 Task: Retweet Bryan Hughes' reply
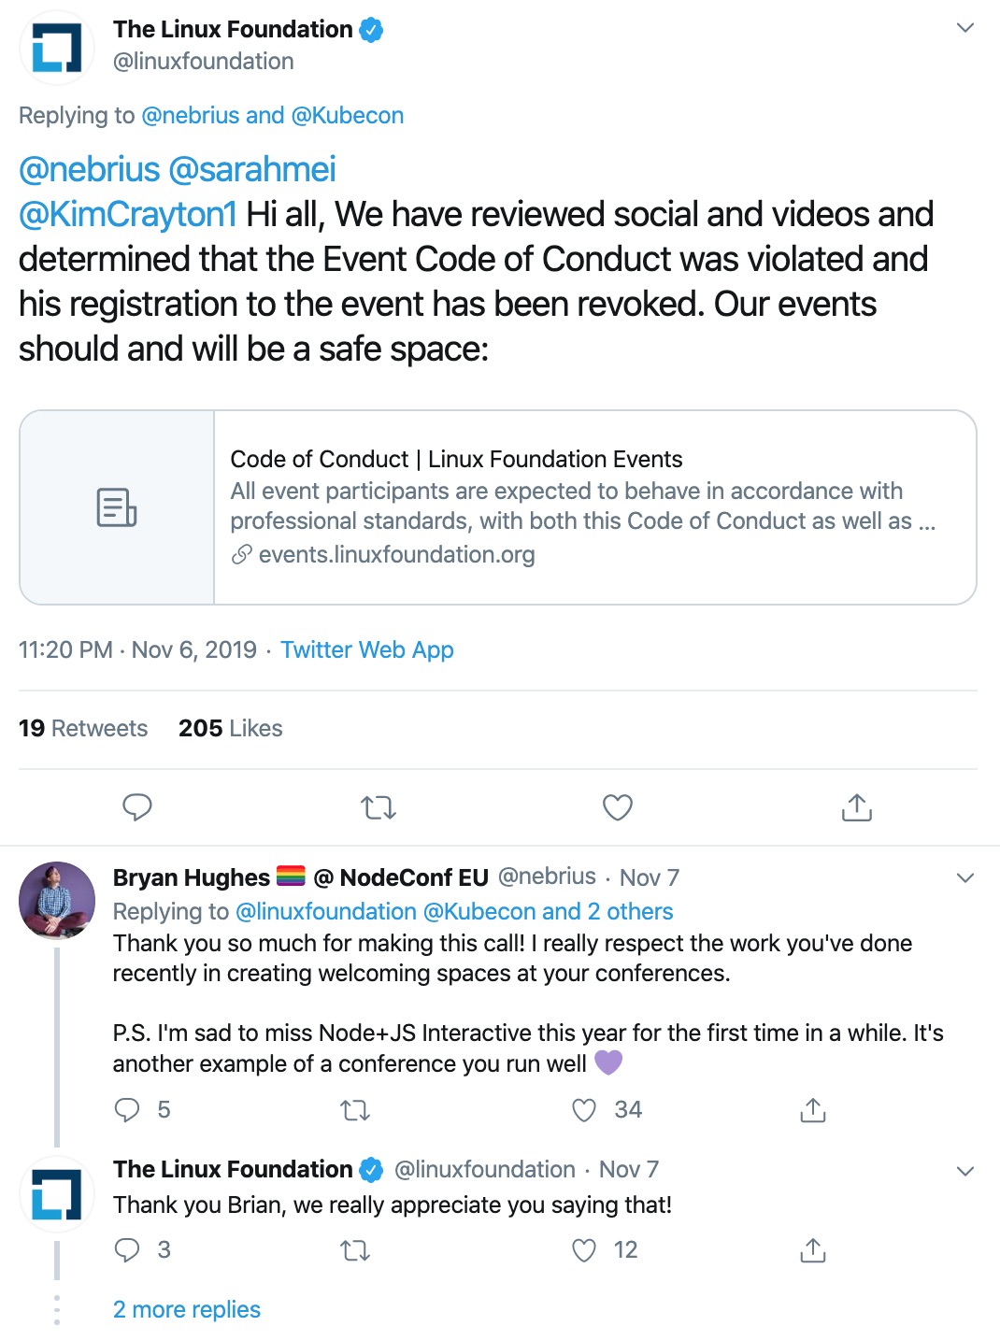point(355,1110)
